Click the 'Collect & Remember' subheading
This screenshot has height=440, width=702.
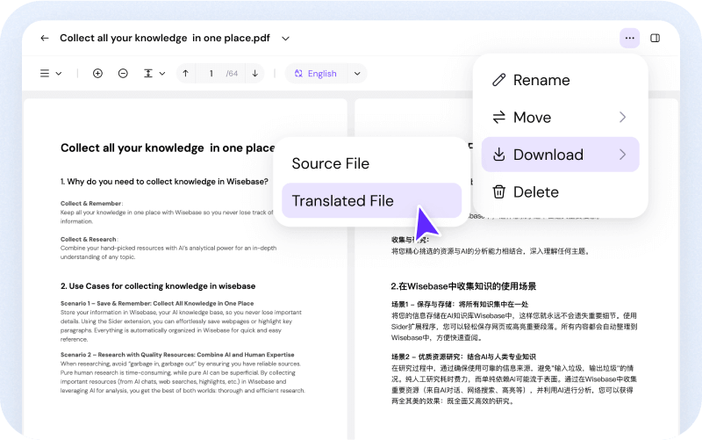pos(91,204)
